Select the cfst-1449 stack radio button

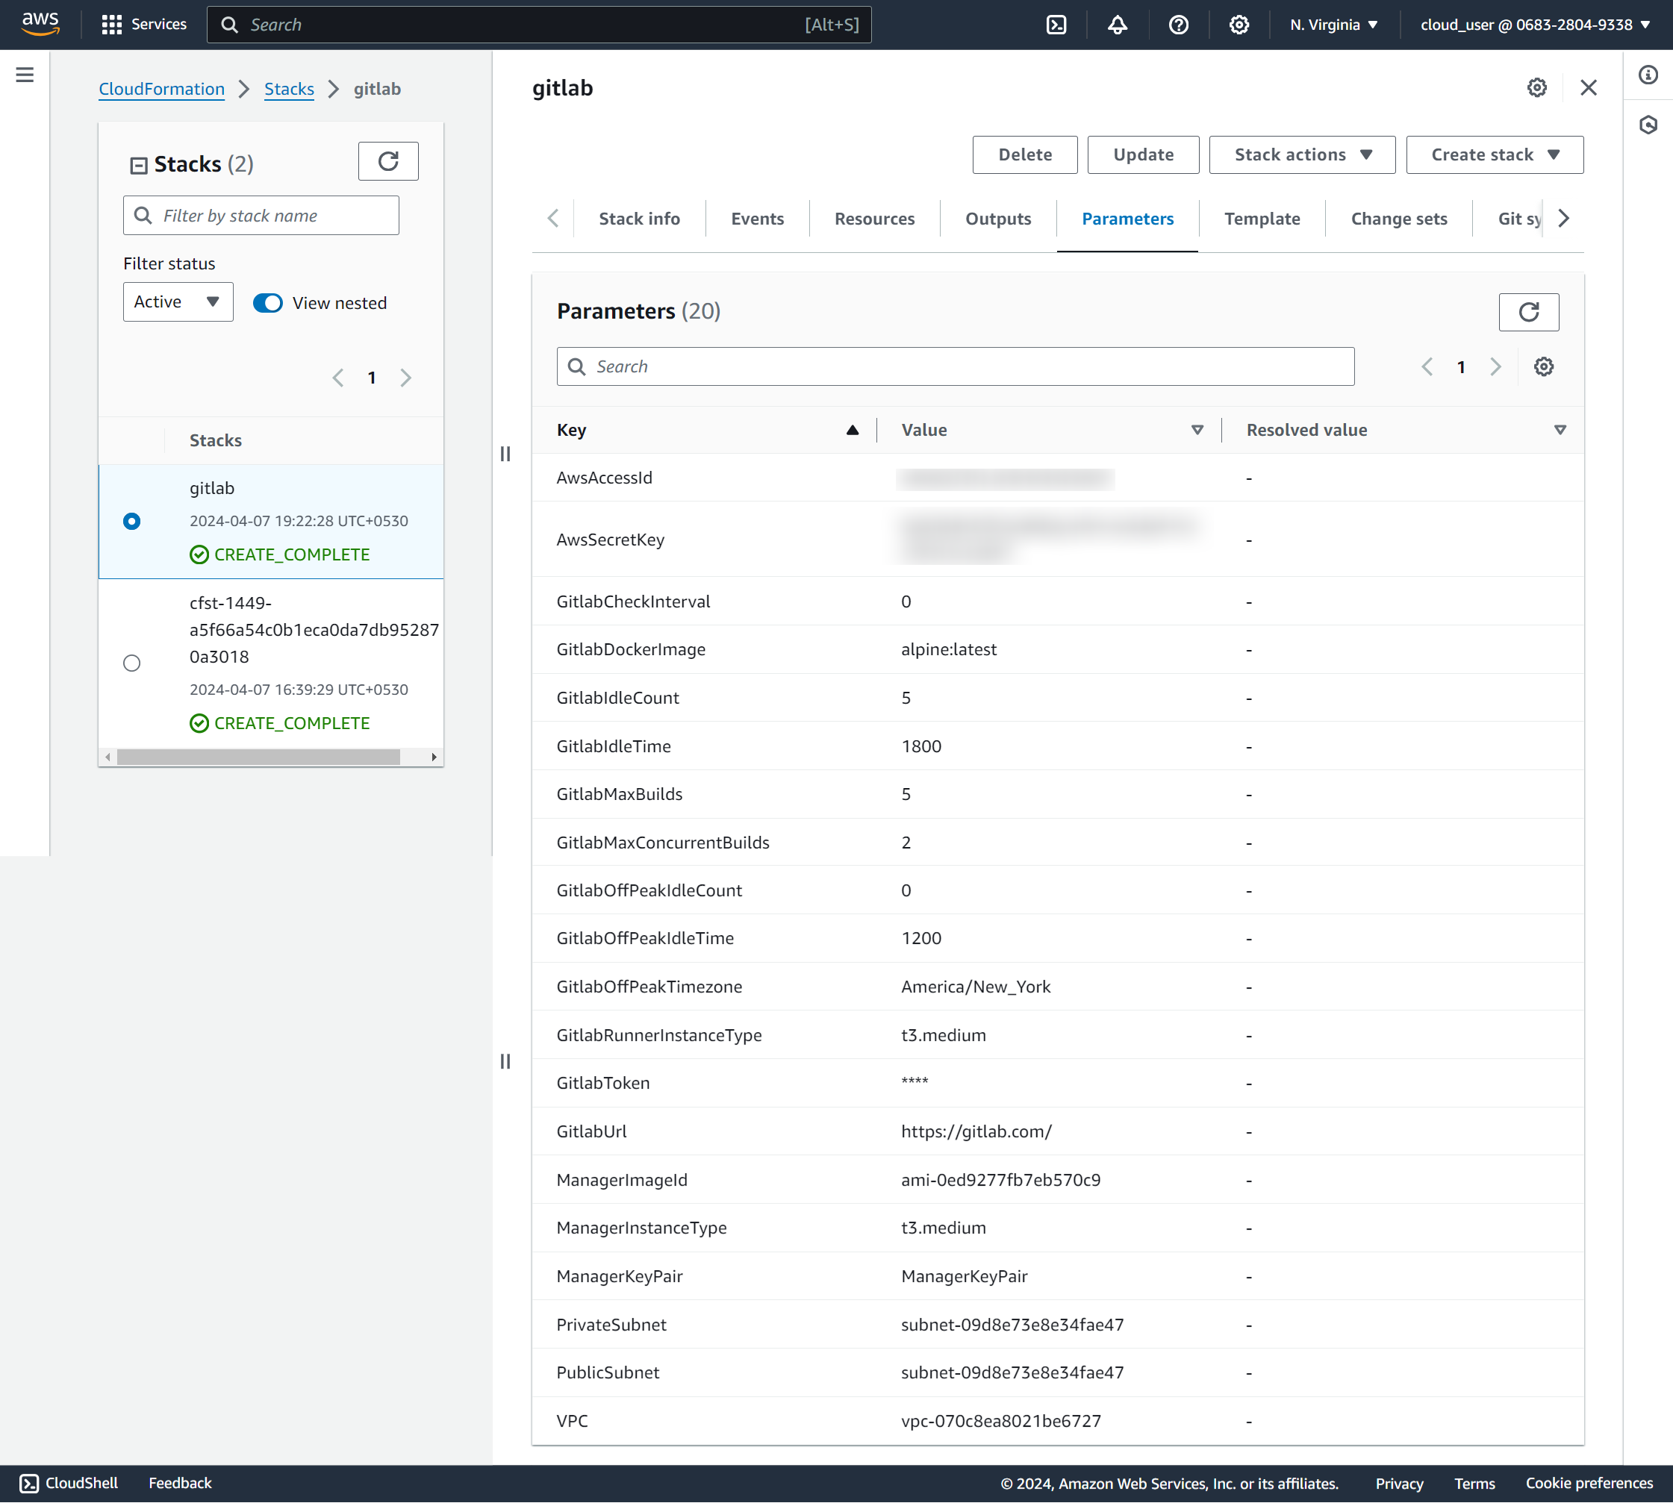point(132,663)
